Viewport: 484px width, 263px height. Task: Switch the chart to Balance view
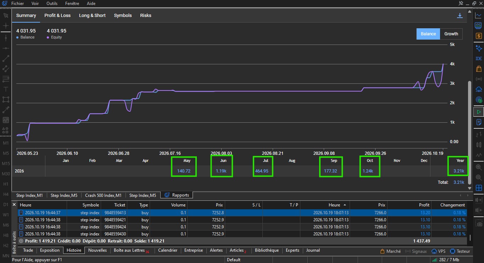[428, 34]
